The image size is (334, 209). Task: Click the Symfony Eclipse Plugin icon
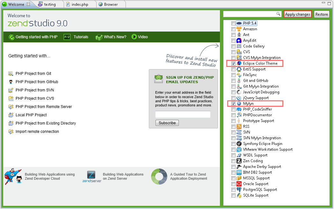[239, 144]
